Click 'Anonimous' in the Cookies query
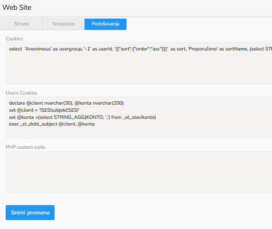Viewport: 272px width, 229px height. (x=39, y=49)
